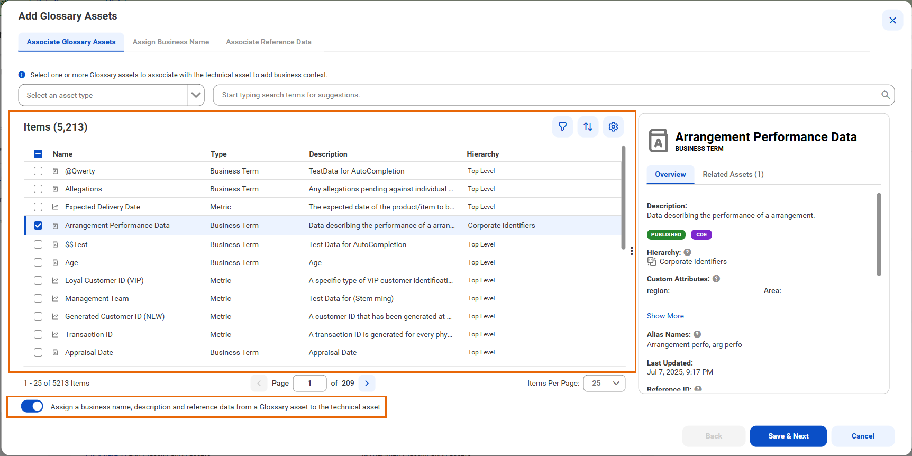Click term icon next to Appraisal Date

pyautogui.click(x=55, y=352)
